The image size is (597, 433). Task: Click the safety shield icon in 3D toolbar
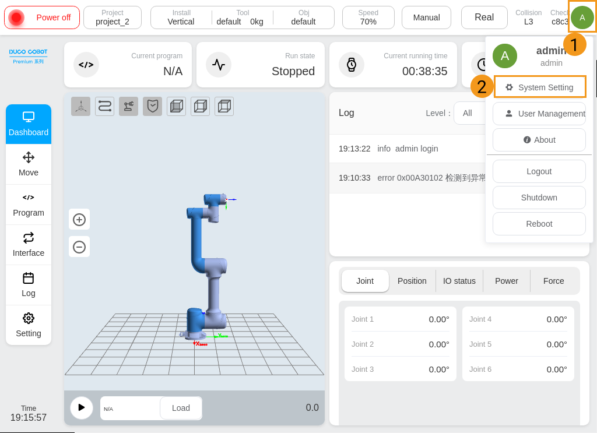(152, 106)
